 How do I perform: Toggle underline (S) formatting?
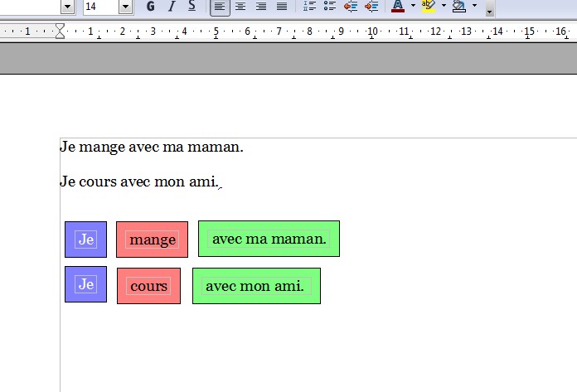[x=192, y=7]
